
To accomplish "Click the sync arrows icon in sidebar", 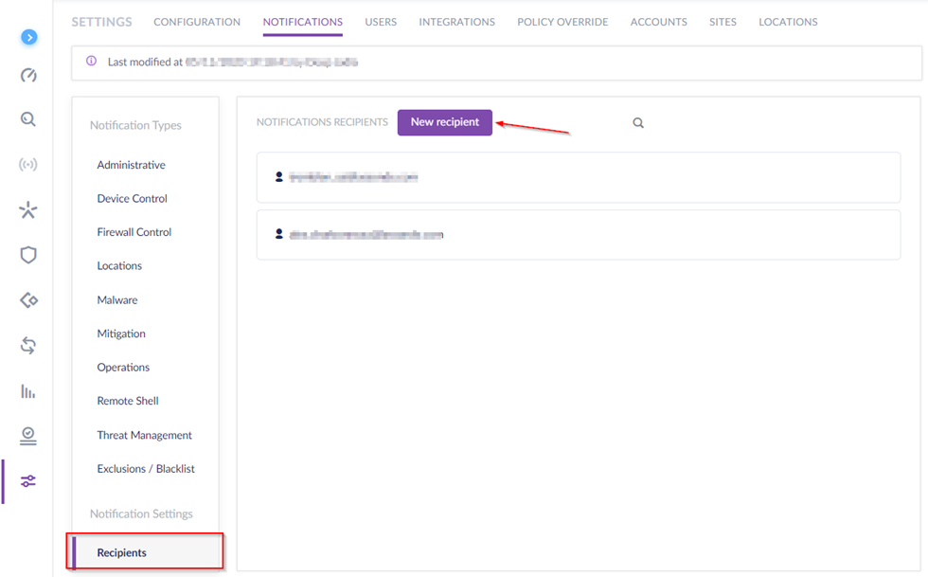I will 28,345.
